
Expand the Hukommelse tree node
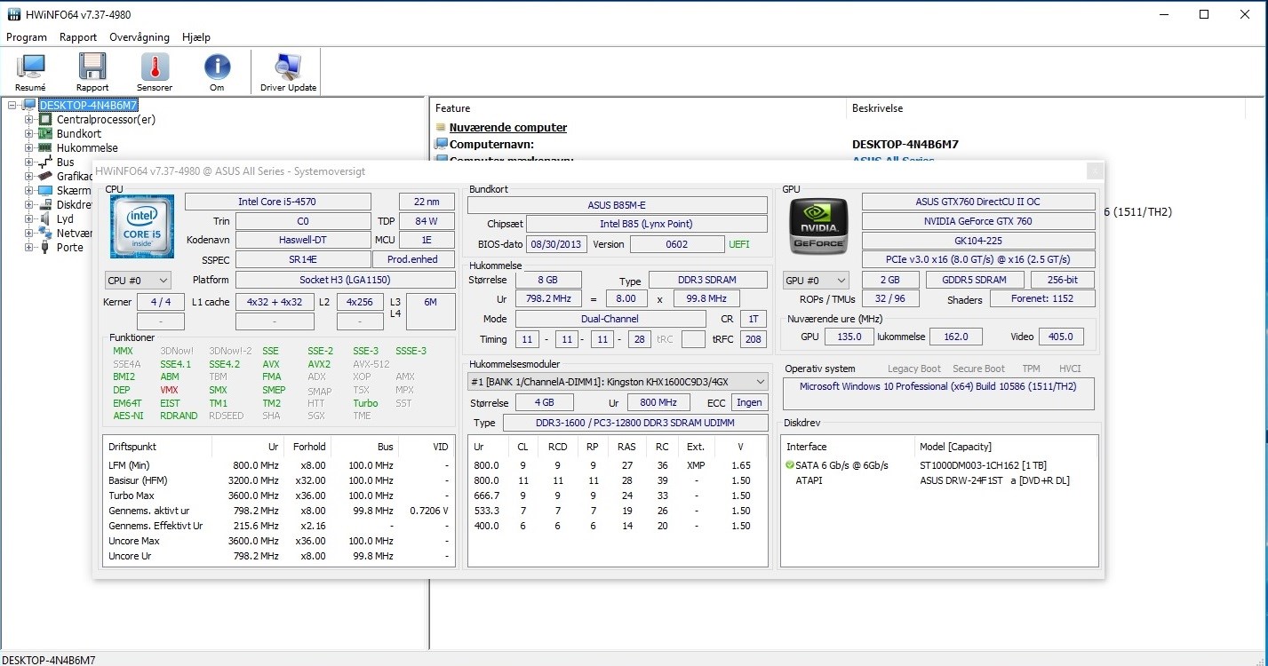point(28,148)
